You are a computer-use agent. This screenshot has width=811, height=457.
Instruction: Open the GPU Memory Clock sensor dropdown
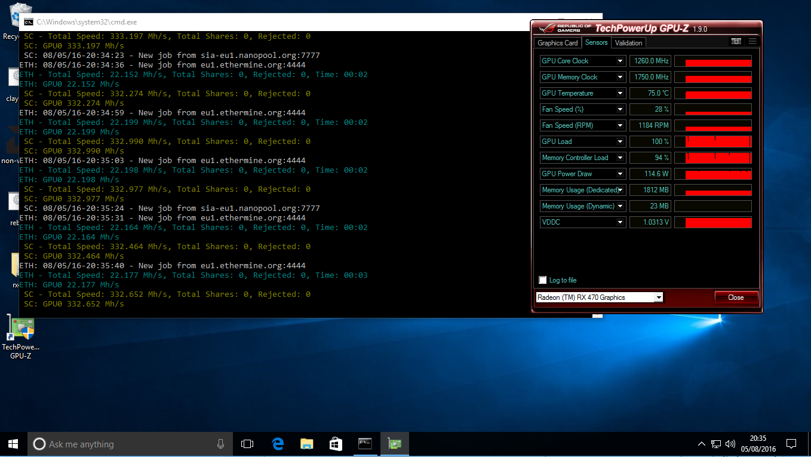(620, 77)
